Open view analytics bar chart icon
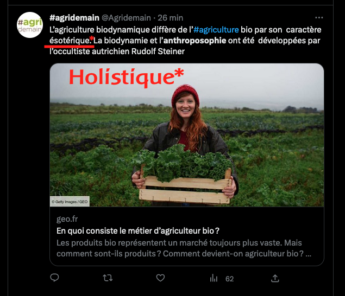The image size is (345, 296). [214, 278]
